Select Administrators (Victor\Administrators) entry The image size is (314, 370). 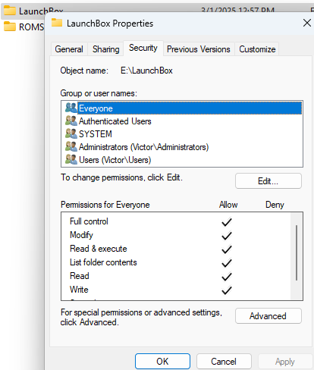coord(143,147)
